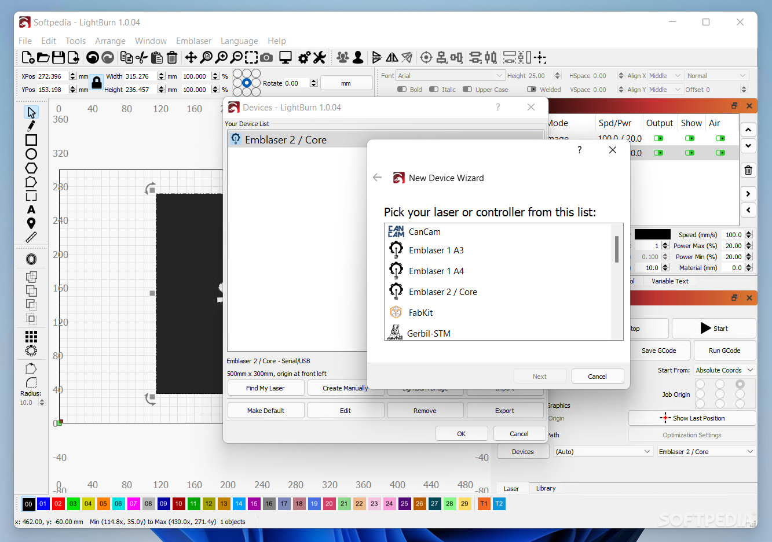Click the wizard device list scrollbar

[617, 249]
